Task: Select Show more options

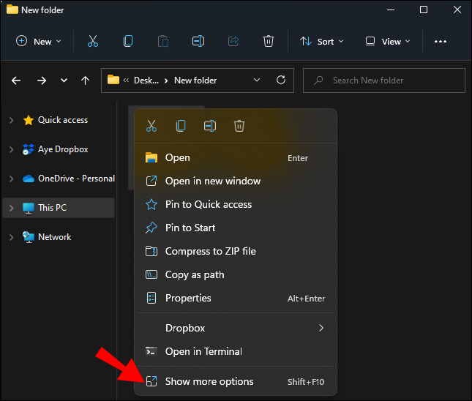Action: click(x=209, y=381)
